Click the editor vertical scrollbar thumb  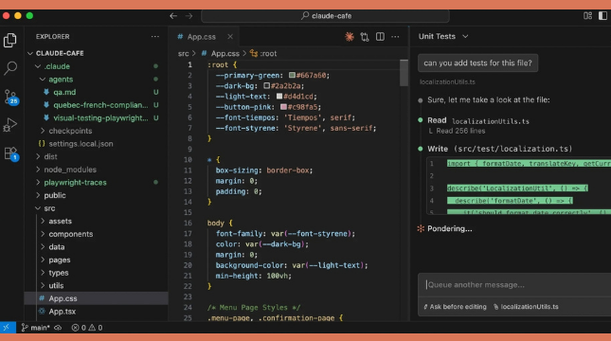coord(404,73)
